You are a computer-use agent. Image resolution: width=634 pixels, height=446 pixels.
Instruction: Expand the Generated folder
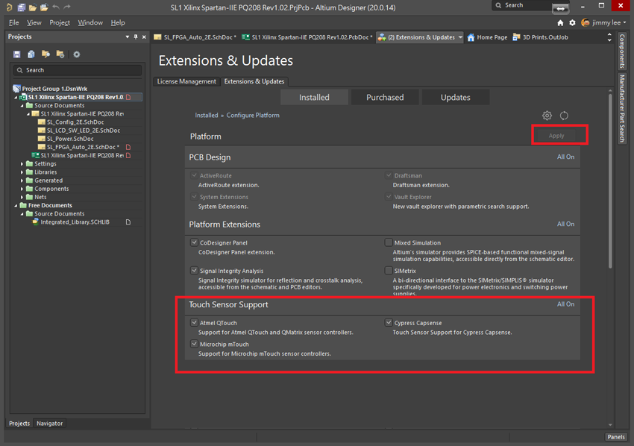coord(22,180)
